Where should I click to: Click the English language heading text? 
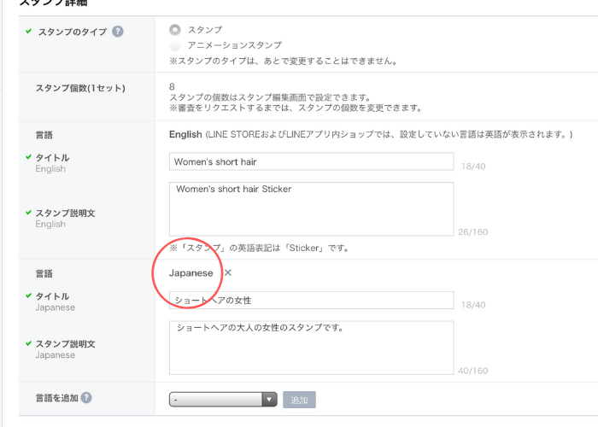coord(185,134)
